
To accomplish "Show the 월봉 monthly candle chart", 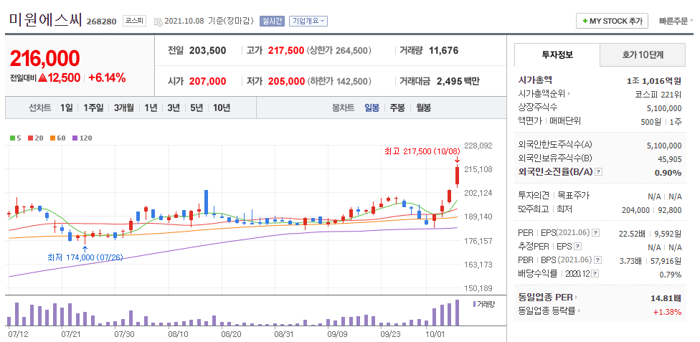I will pyautogui.click(x=423, y=108).
